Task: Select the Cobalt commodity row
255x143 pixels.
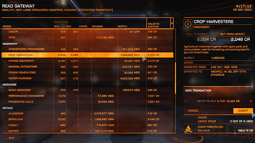Action: pos(88,125)
